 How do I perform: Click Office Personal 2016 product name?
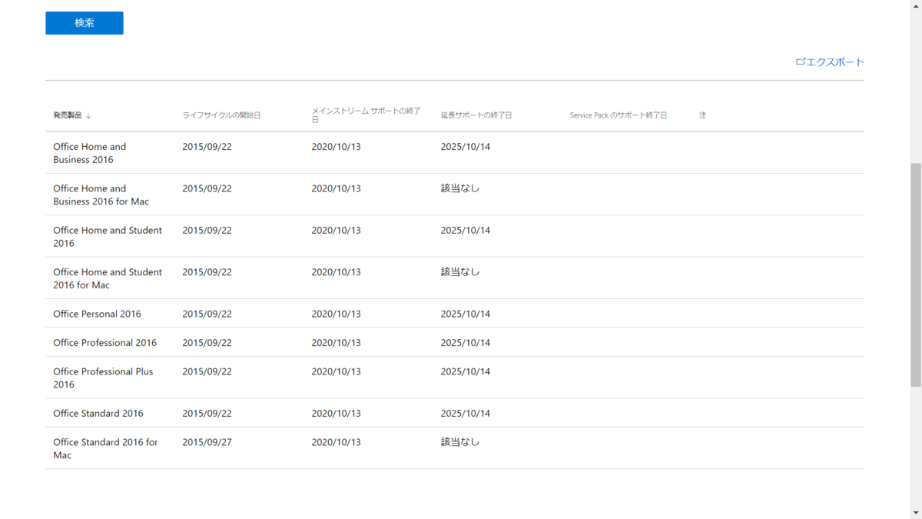pos(97,314)
